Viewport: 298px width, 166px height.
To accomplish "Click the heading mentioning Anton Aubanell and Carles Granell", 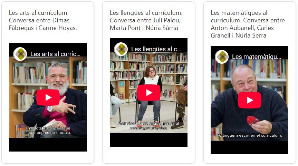I will click(x=248, y=24).
